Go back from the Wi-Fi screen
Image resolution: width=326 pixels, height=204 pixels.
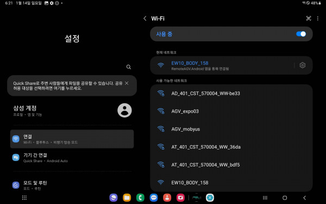[x=145, y=18]
